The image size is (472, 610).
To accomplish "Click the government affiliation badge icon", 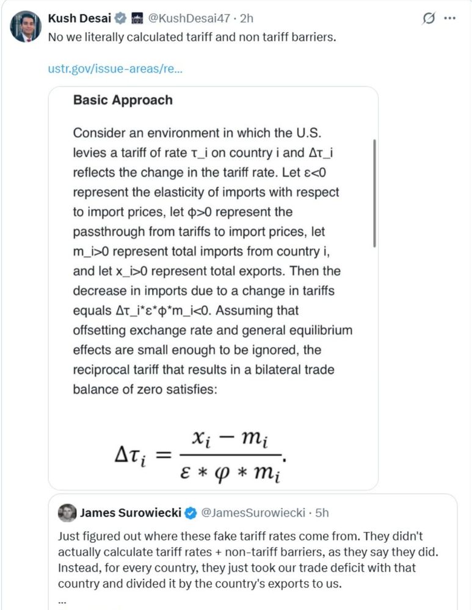I will (137, 18).
